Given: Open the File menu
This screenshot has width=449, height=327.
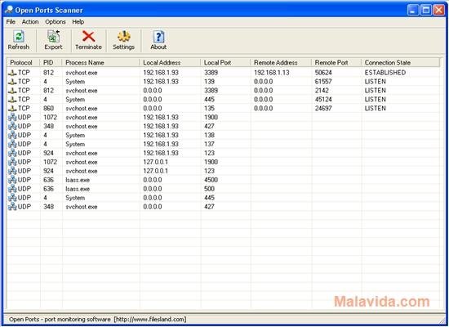Looking at the screenshot, I should click(x=11, y=22).
